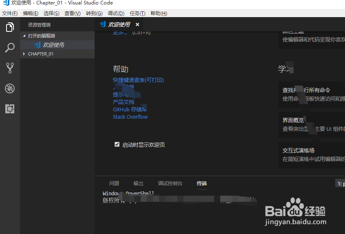Open Source Control view icon
The image size is (345, 234).
(10, 68)
